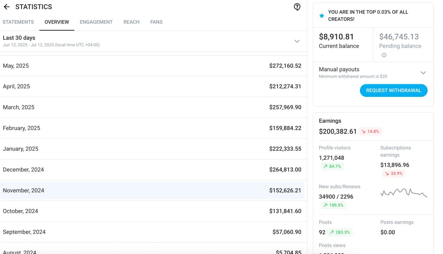Go back using the left arrow icon

click(x=7, y=7)
